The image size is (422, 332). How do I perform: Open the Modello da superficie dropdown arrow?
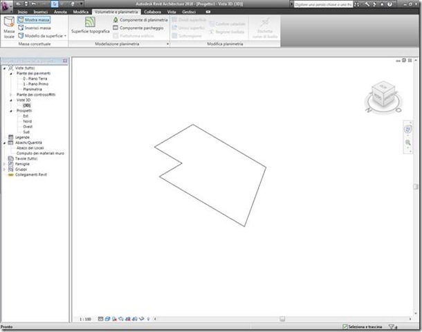click(x=66, y=36)
